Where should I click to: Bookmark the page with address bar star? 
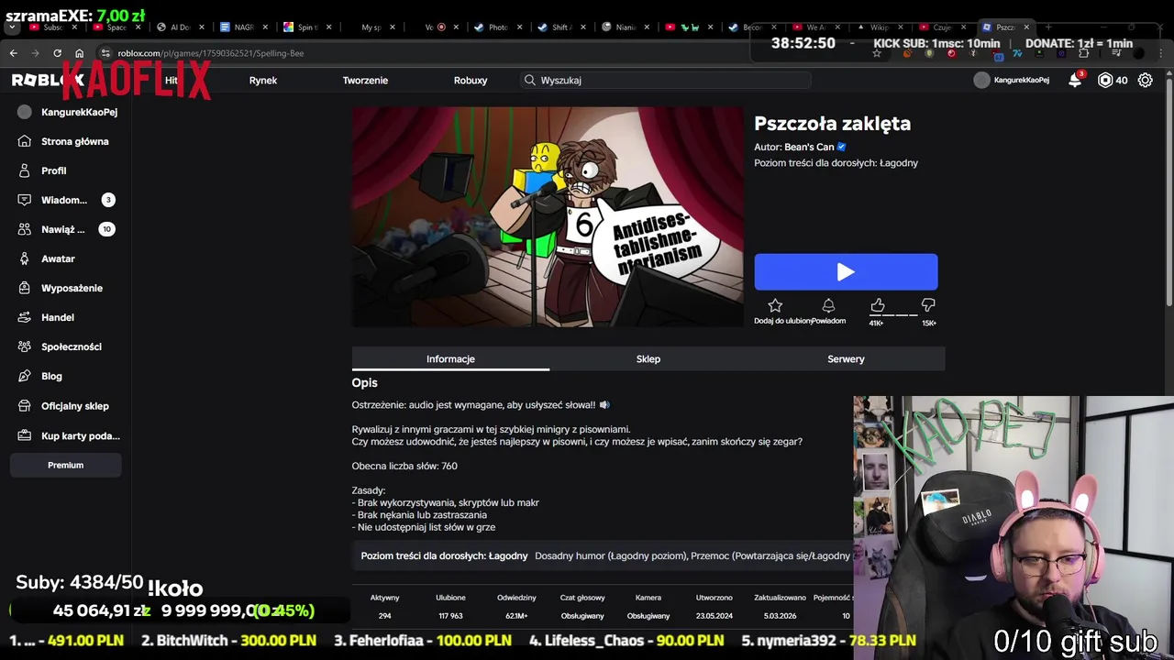[877, 53]
